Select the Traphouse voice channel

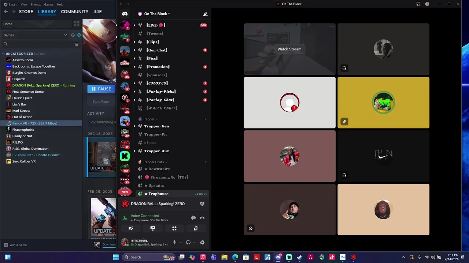171,194
